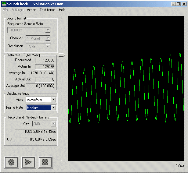Open the Help menu
Image resolution: width=188 pixels, height=173 pixels.
[x=62, y=10]
